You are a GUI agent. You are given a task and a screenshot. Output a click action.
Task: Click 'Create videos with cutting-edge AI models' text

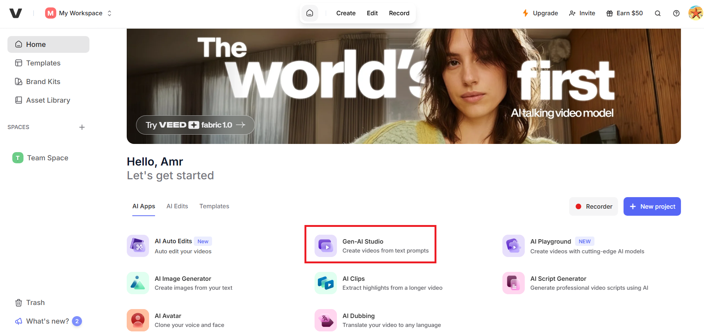(x=587, y=251)
